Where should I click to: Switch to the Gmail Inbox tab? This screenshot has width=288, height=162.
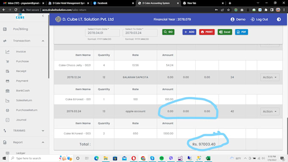24,3
